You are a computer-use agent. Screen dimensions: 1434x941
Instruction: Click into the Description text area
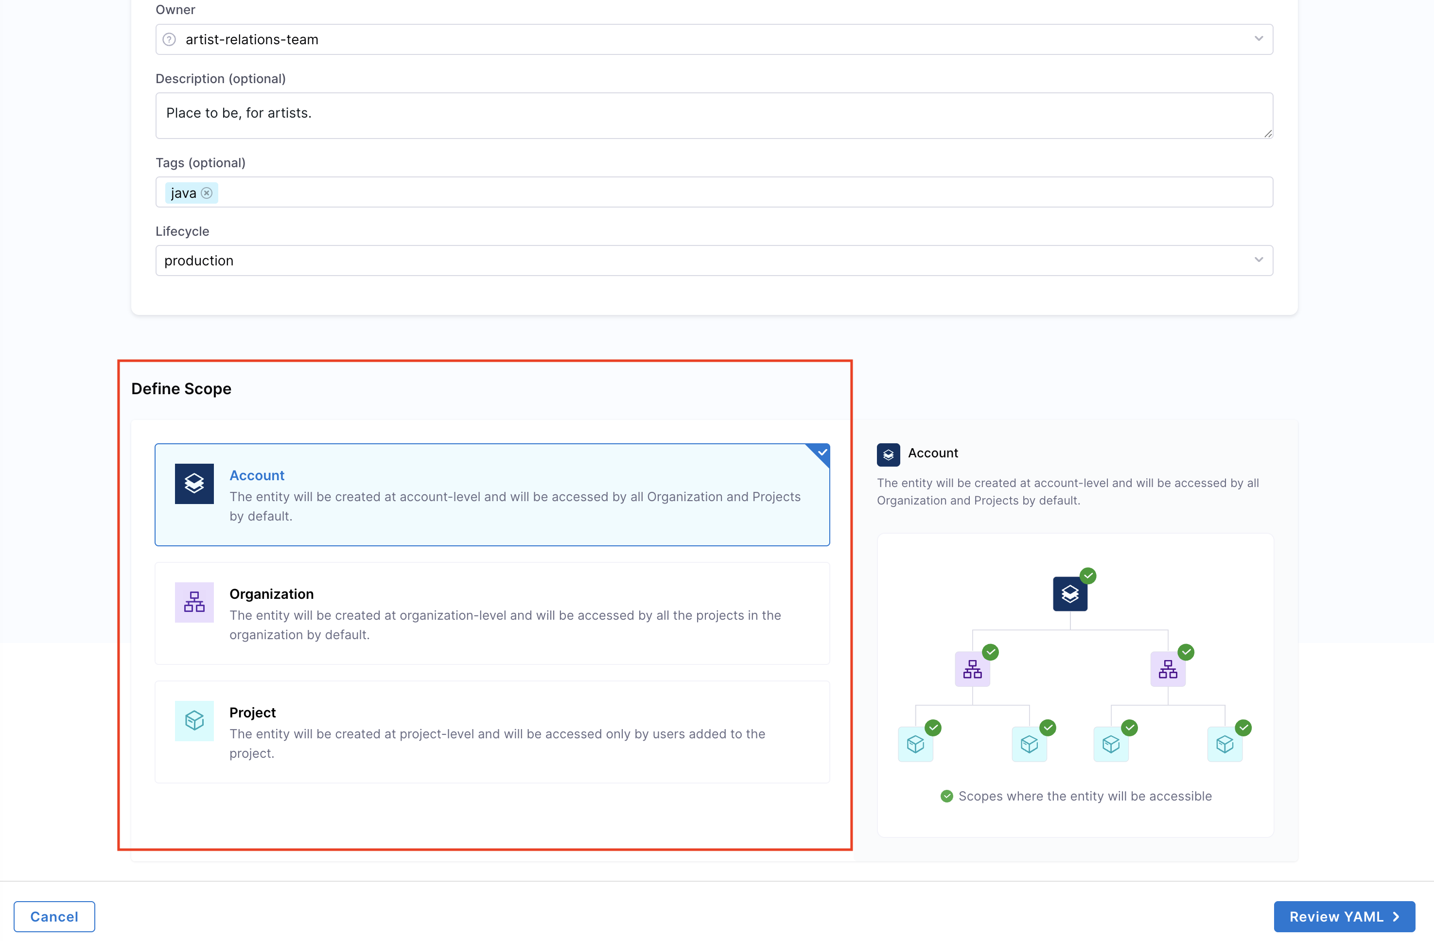click(x=714, y=116)
